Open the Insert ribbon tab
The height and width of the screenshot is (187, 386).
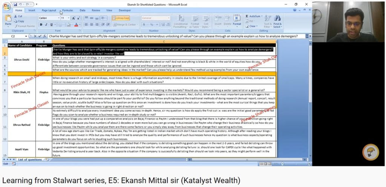coord(32,10)
